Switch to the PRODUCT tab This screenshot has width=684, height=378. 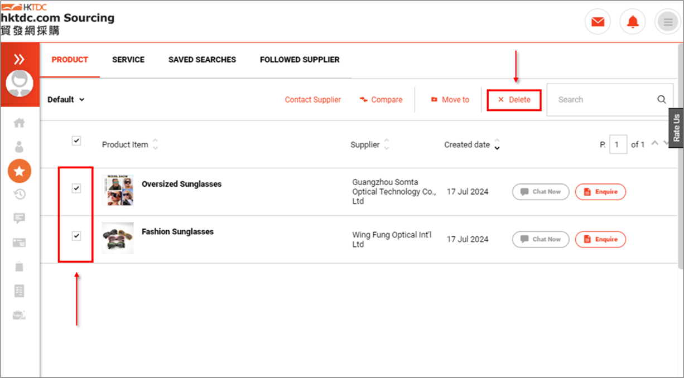(70, 60)
